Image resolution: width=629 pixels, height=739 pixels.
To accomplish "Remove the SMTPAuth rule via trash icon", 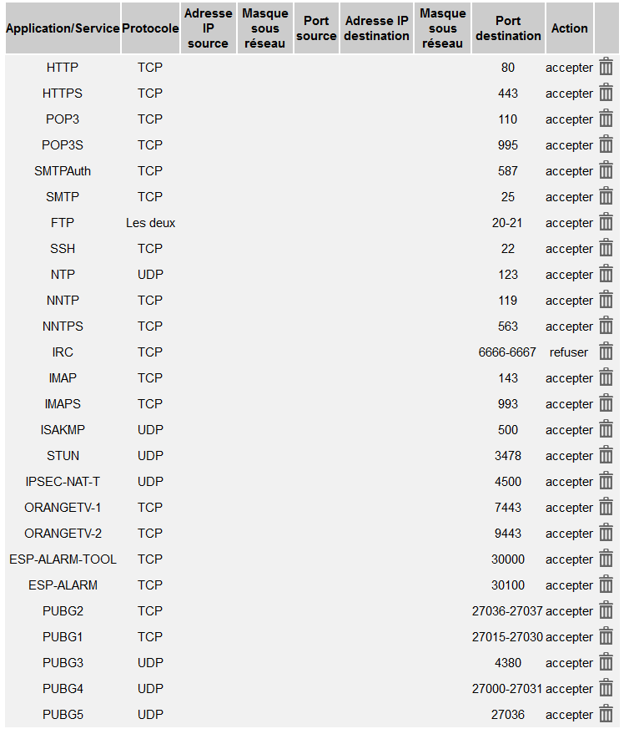I will (606, 171).
